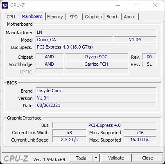Click the Validate button
This screenshot has width=165, height=164.
116,158
